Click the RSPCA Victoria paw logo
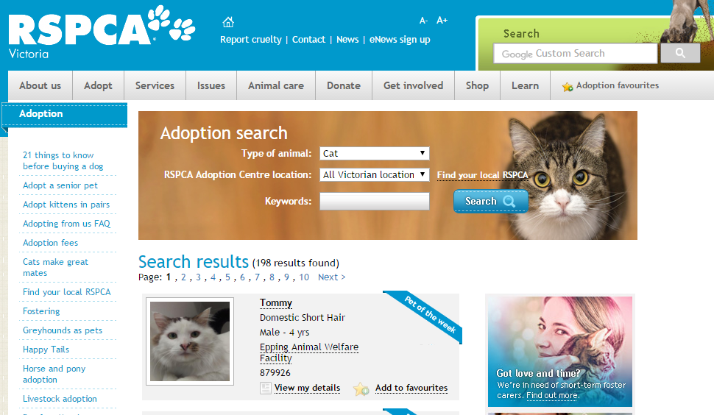The image size is (714, 415). click(x=102, y=32)
